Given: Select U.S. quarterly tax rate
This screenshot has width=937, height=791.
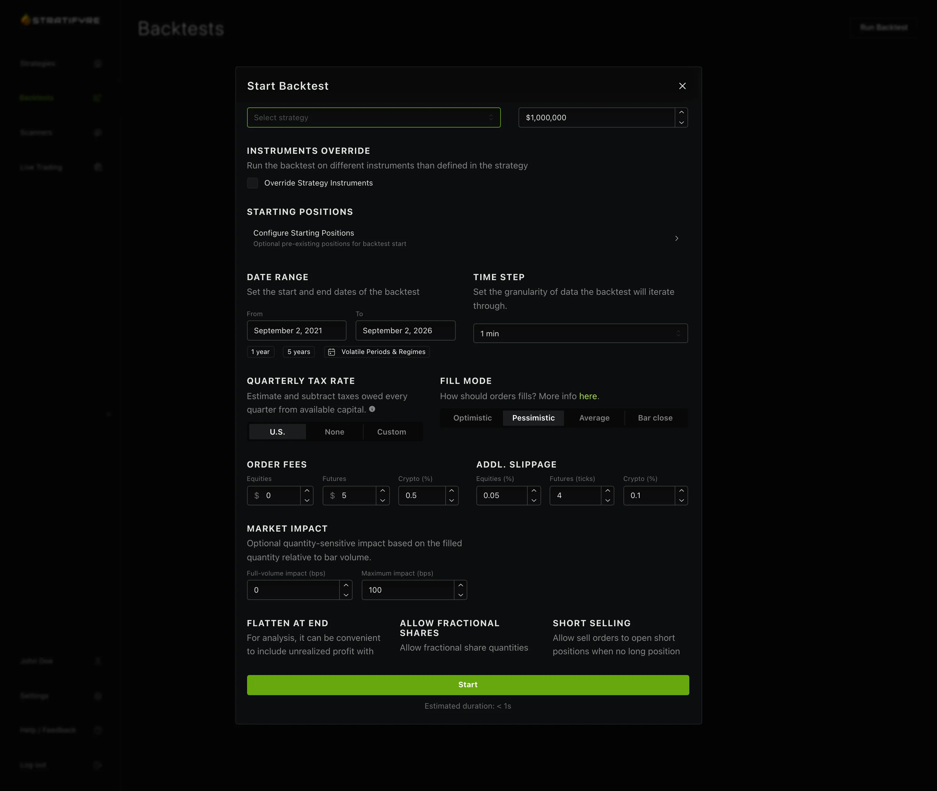Looking at the screenshot, I should tap(277, 432).
